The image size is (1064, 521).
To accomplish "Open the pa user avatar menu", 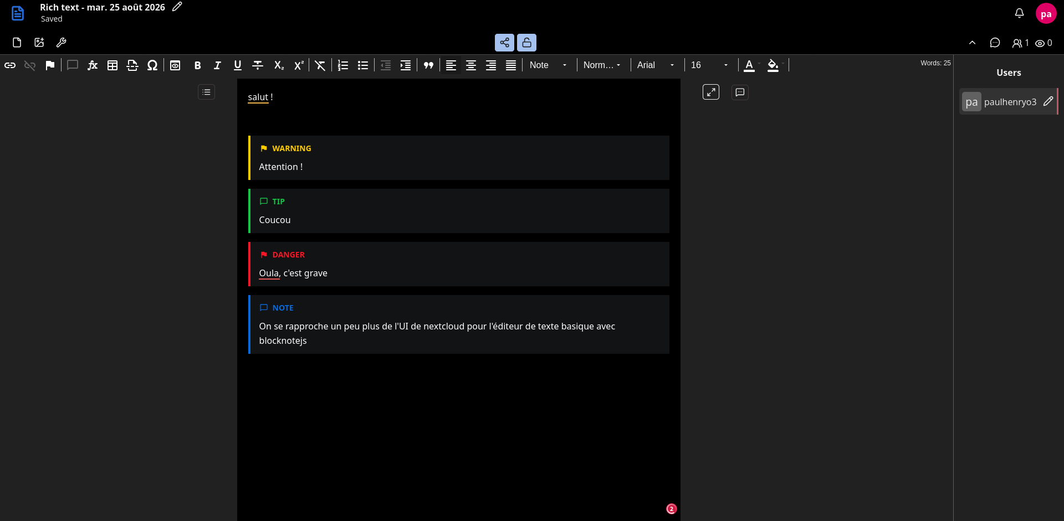I will [x=1046, y=14].
